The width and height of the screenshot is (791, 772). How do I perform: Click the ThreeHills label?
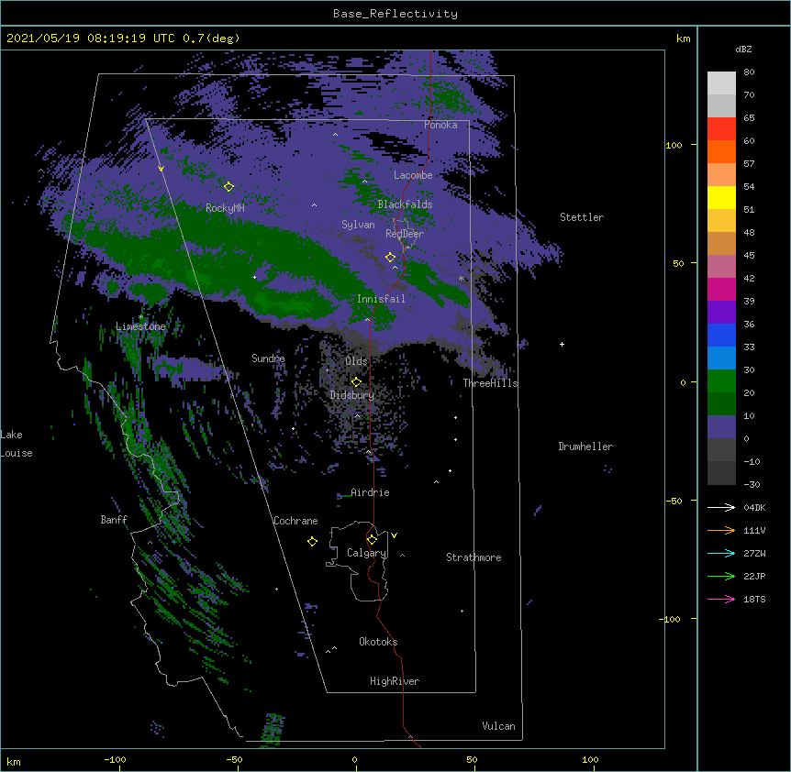(490, 383)
